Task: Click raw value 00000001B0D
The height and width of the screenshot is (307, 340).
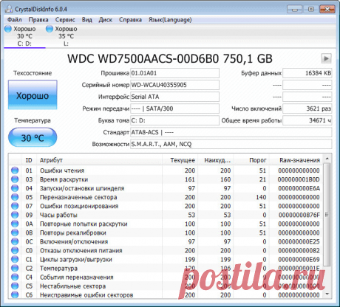Action: pyautogui.click(x=299, y=179)
